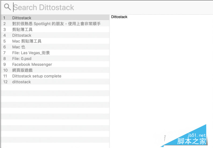The height and width of the screenshot is (148, 213).
Task: Click the magnifying glass search icon
Action: point(7,7)
